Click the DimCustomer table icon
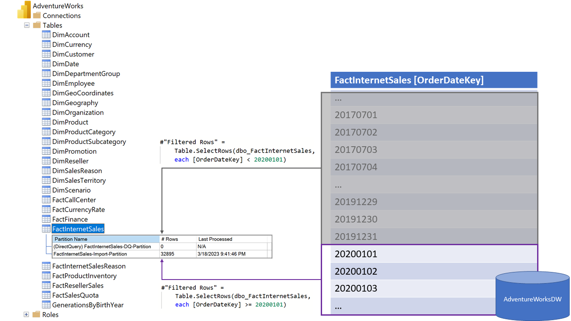The width and height of the screenshot is (571, 321). [46, 54]
